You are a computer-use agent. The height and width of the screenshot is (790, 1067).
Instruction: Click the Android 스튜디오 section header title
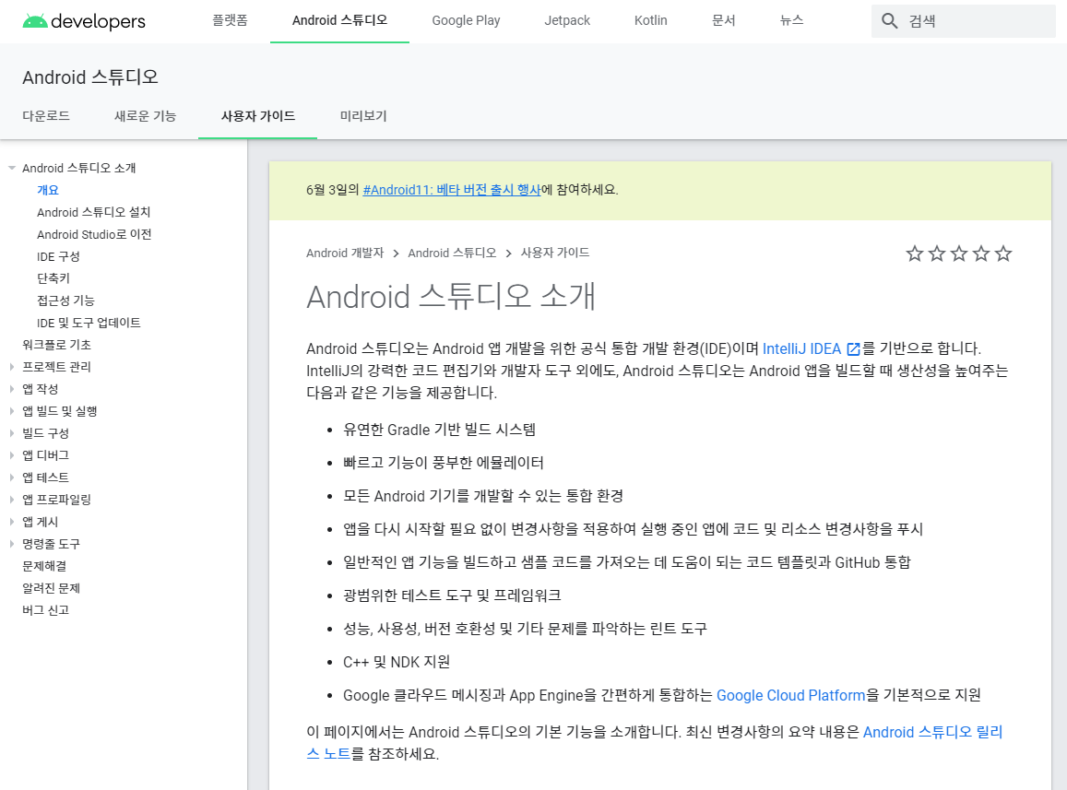point(89,77)
